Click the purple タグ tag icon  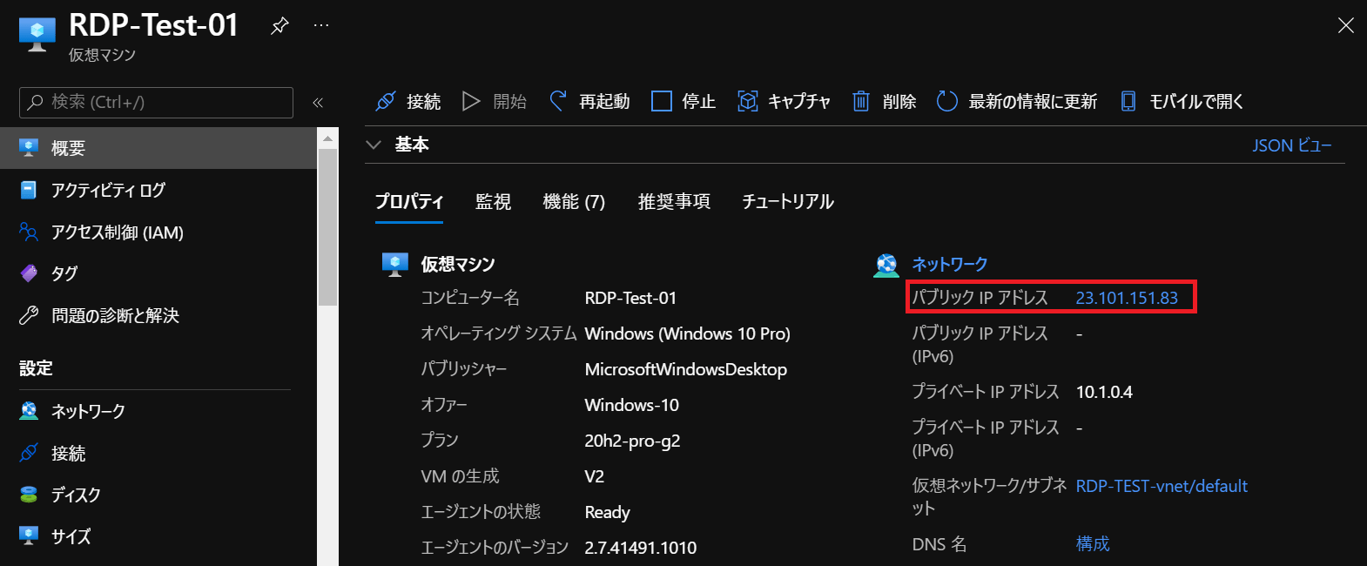tap(29, 273)
